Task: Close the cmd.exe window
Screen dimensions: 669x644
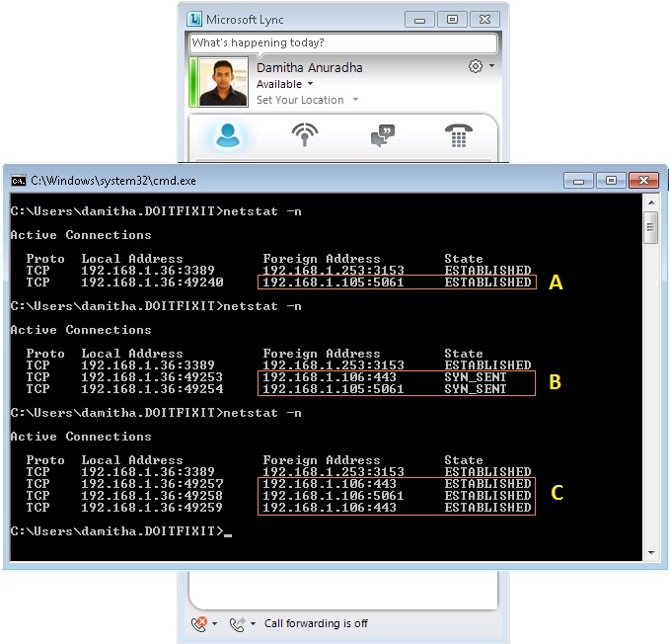Action: click(x=643, y=181)
